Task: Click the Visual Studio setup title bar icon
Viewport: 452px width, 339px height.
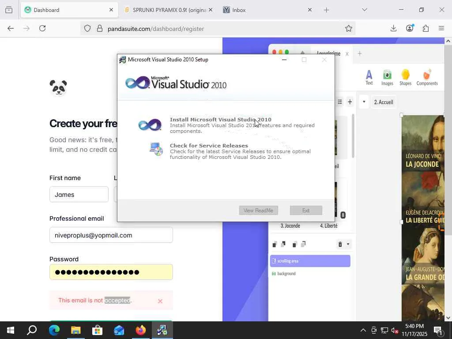Action: [x=123, y=60]
